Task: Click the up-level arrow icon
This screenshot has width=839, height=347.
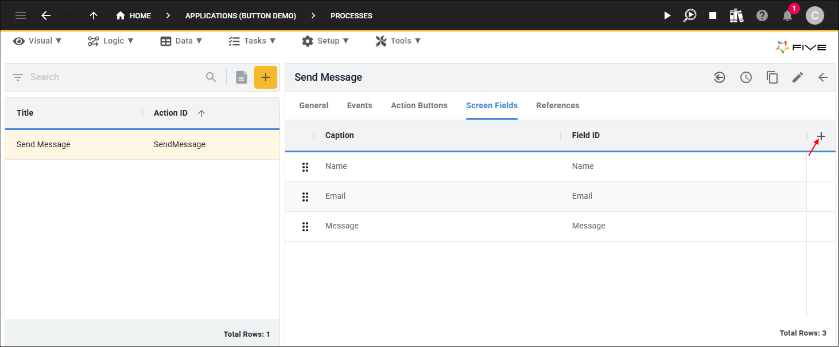Action: 94,15
